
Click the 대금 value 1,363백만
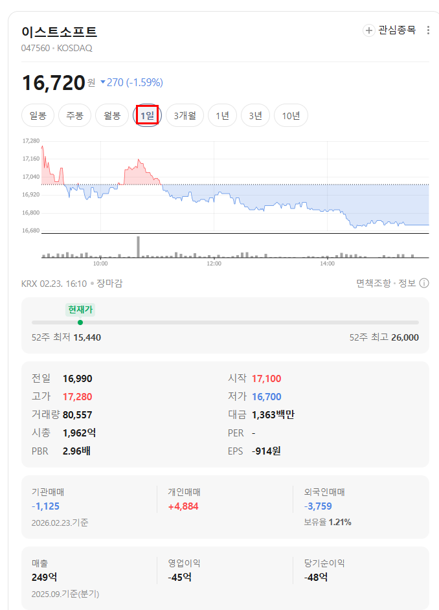point(273,415)
